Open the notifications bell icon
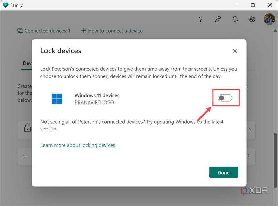278x206 pixels. pyautogui.click(x=235, y=19)
